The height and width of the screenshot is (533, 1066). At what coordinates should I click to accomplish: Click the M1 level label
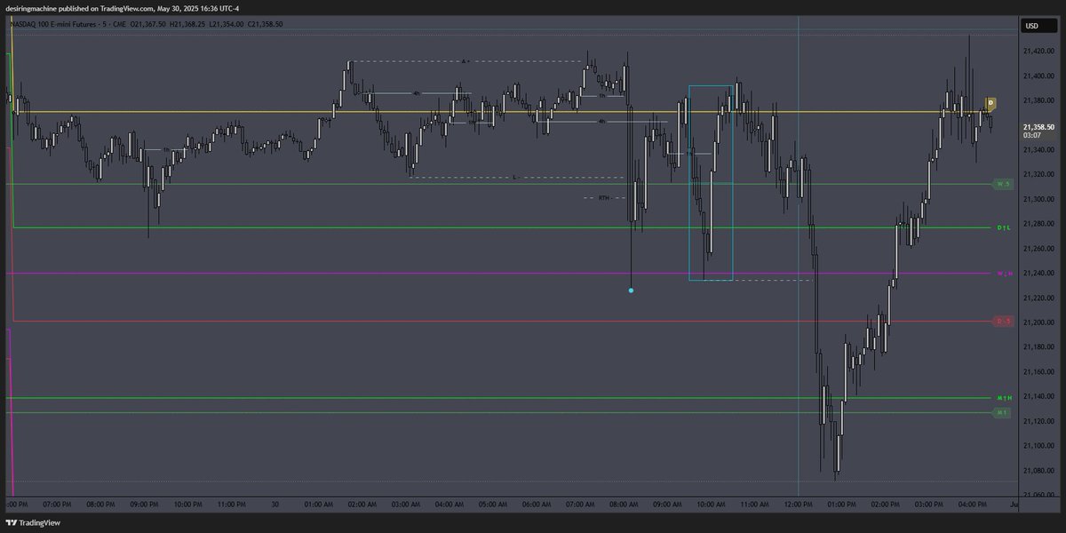[1003, 413]
